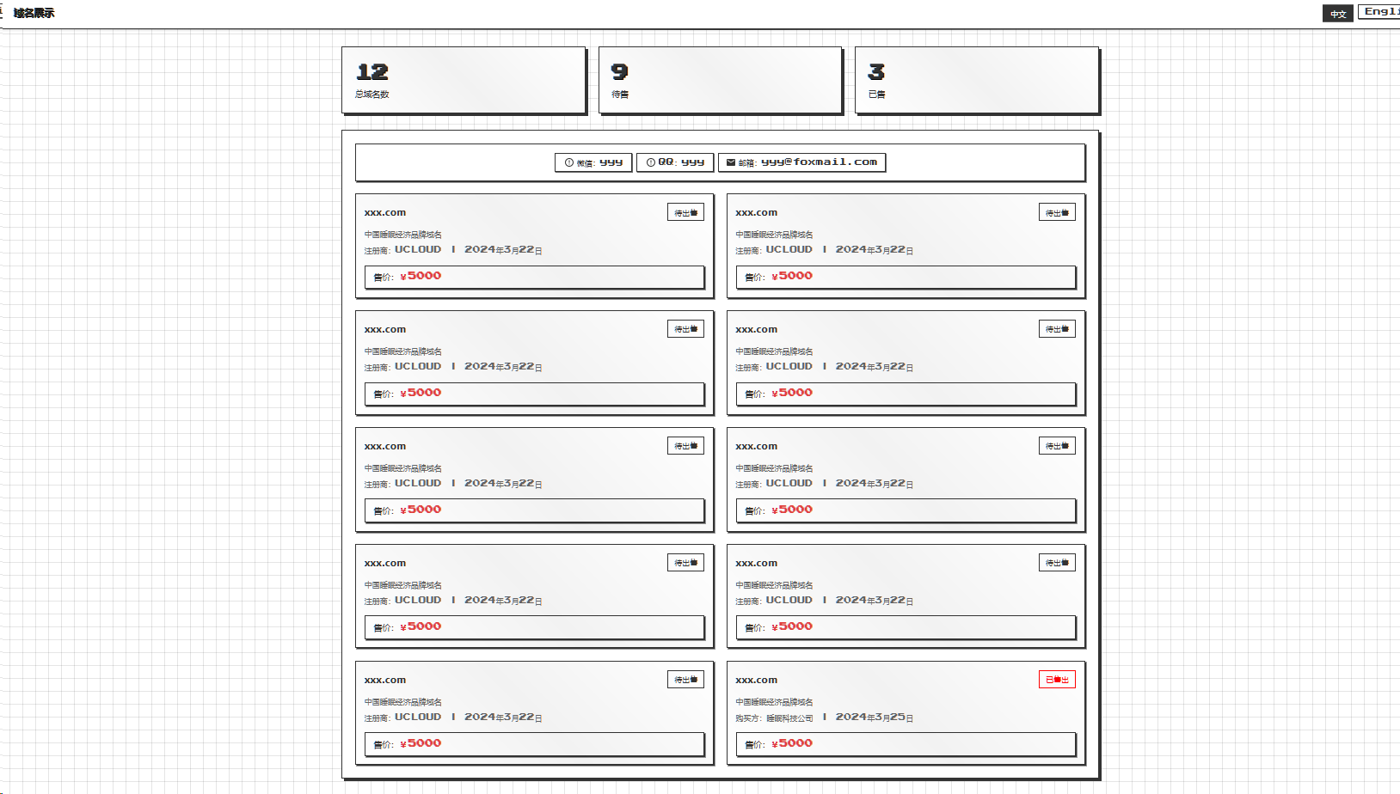Click 待出售 badge on top-left domain card
This screenshot has height=794, width=1400.
tap(685, 212)
